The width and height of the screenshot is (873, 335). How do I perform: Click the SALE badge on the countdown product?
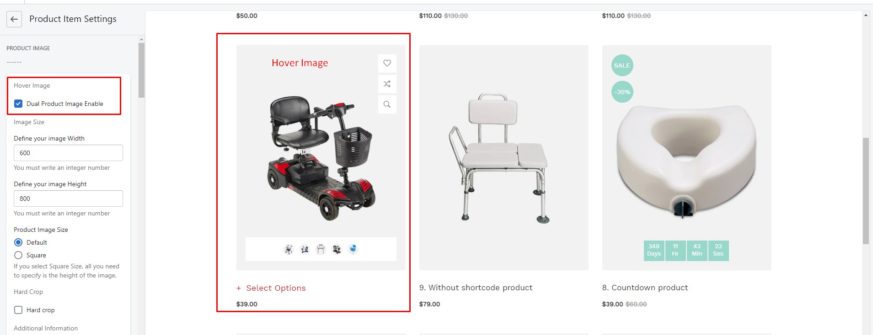coord(622,65)
